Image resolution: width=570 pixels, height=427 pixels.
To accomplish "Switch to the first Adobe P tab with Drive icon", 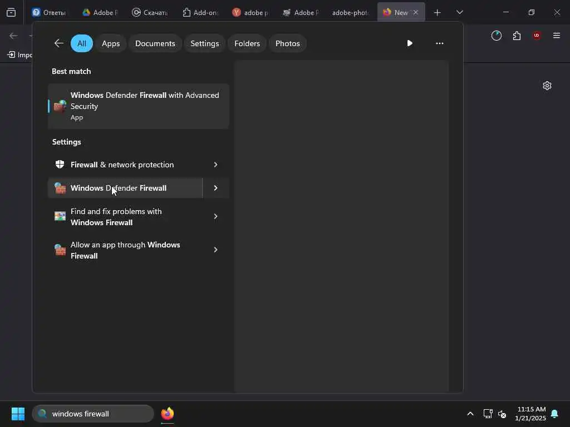I will pyautogui.click(x=100, y=12).
